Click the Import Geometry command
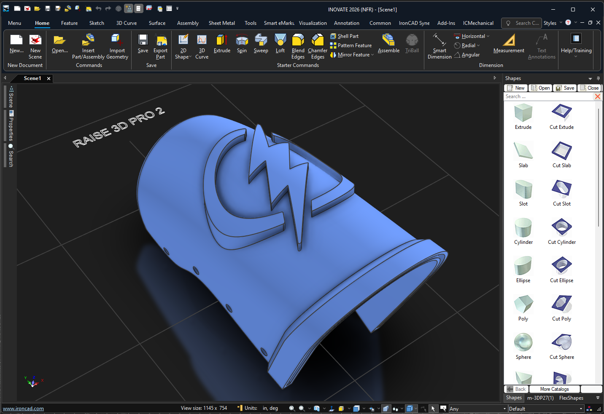Screen dimensions: 604x414 click(117, 47)
